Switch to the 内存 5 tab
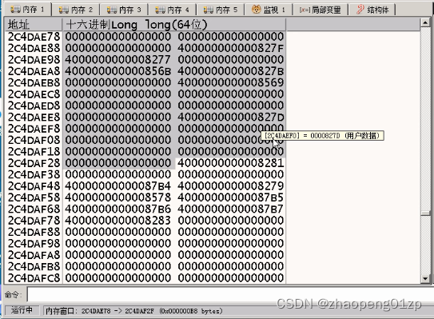This screenshot has height=319, width=434. [221, 10]
